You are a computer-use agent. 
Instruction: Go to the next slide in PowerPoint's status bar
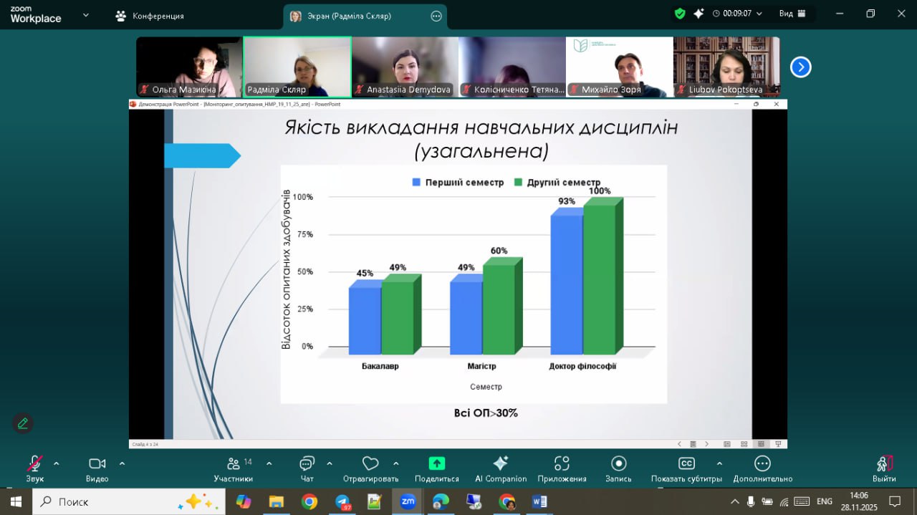(706, 444)
